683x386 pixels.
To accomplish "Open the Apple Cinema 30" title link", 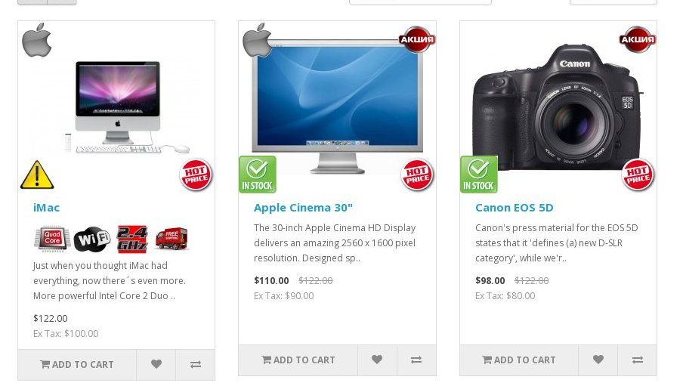I will (x=303, y=208).
